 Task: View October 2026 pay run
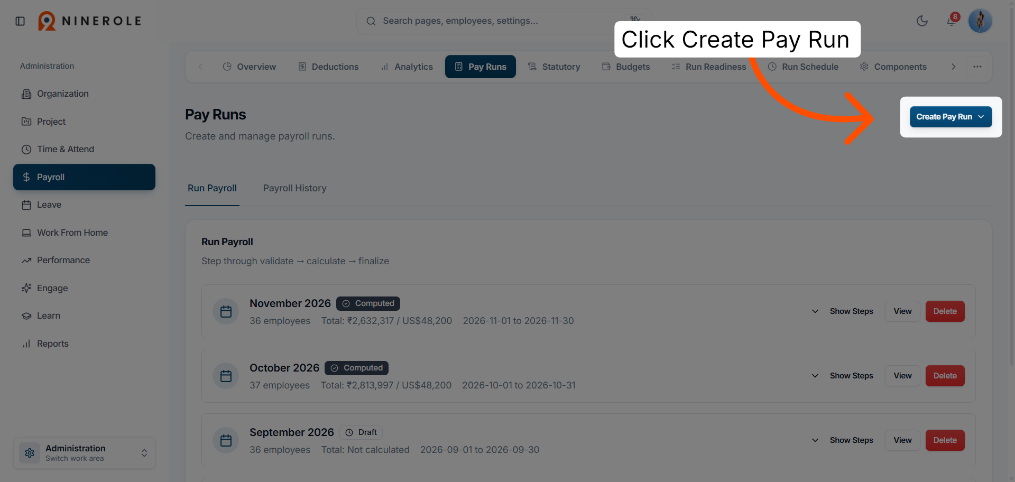tap(902, 376)
